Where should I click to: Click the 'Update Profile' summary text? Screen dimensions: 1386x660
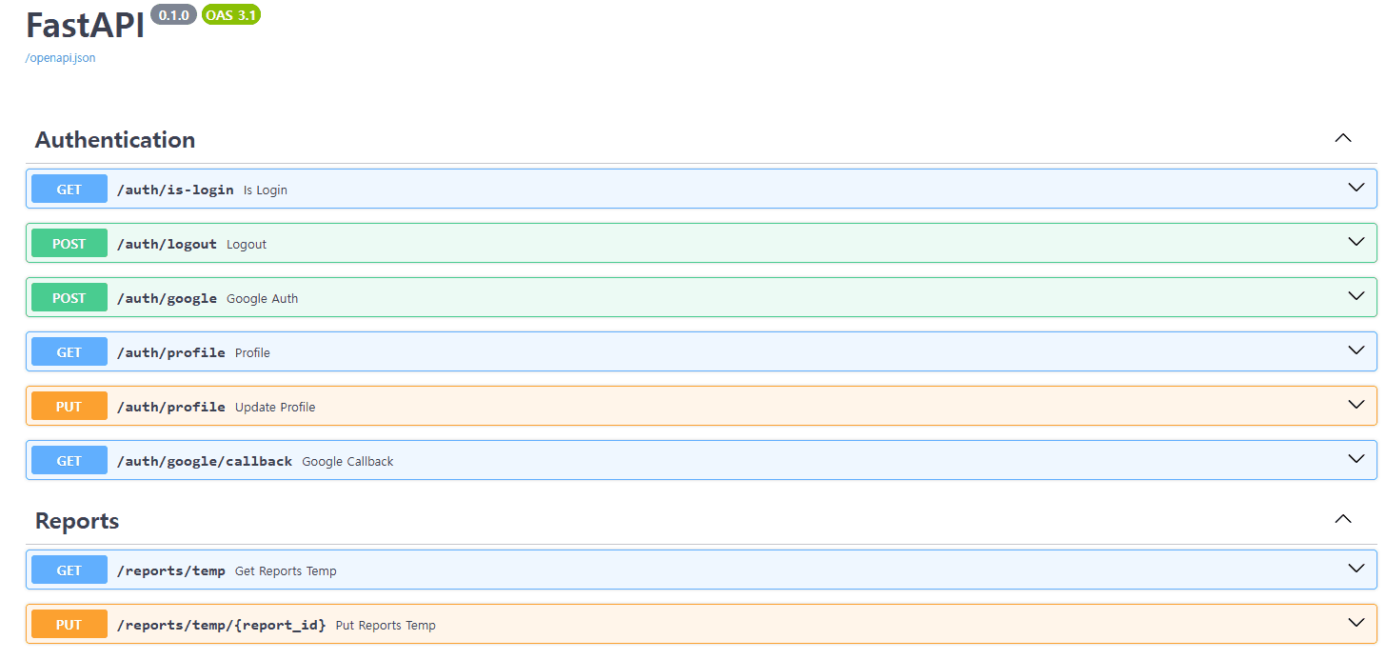275,407
